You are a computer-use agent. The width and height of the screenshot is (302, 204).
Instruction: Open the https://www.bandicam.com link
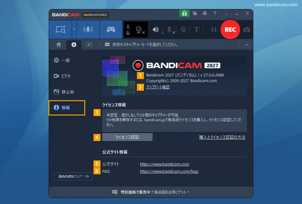point(165,164)
